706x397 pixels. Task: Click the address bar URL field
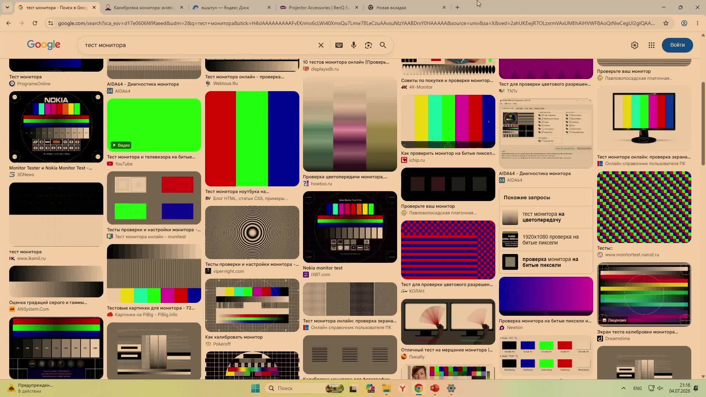(356, 23)
